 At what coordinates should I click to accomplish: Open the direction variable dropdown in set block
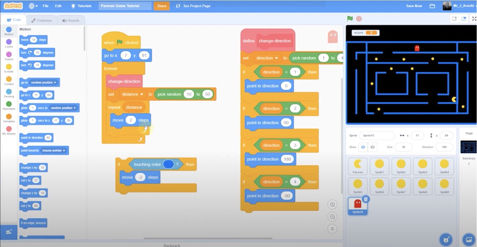tap(267, 58)
